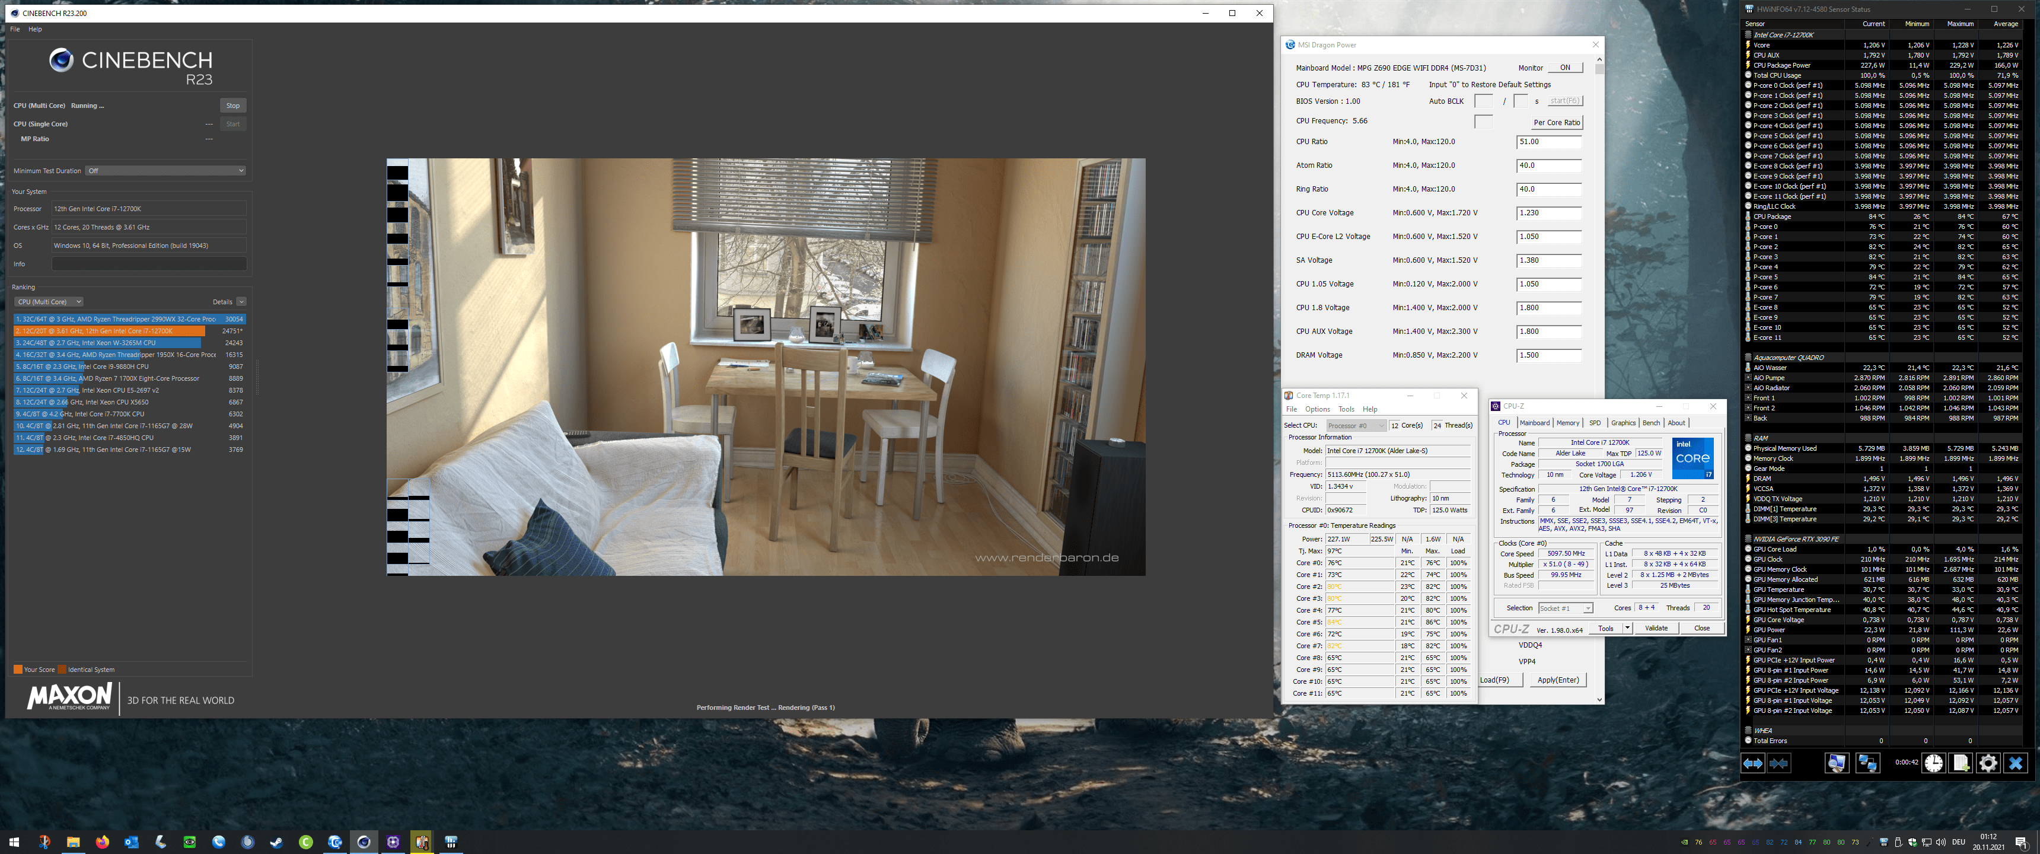Open Cinebench File menu

tap(15, 29)
